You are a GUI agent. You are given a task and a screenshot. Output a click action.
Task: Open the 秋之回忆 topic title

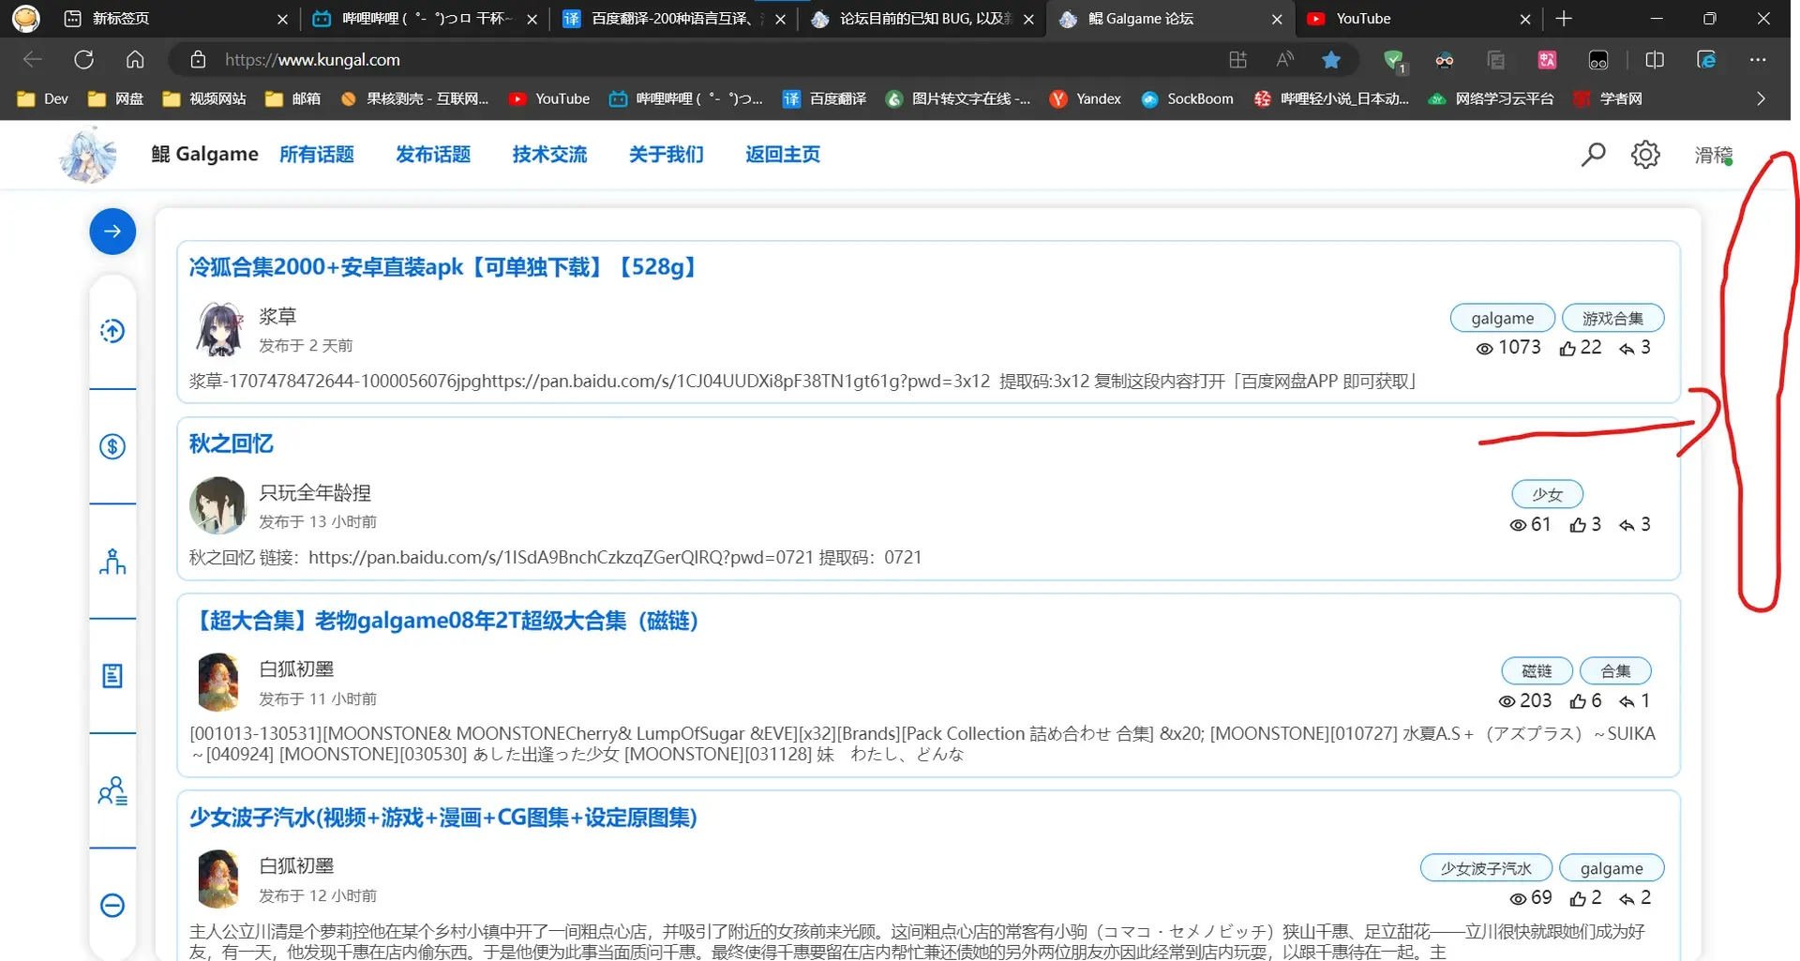(x=232, y=443)
